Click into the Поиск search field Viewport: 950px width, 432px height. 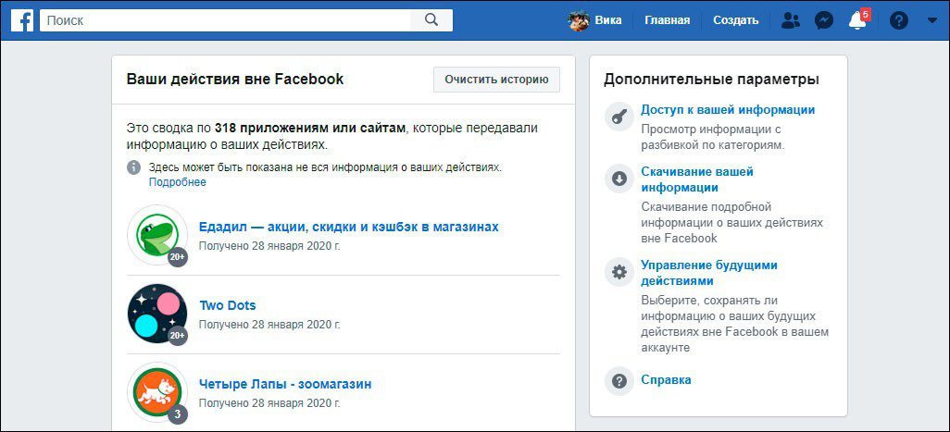[x=225, y=20]
